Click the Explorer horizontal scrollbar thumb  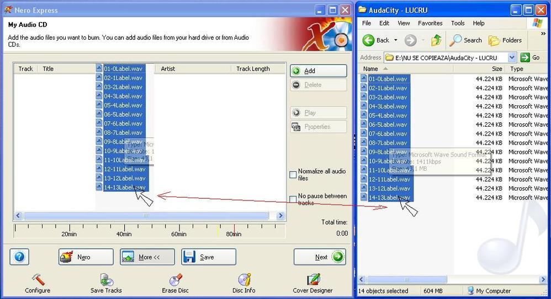click(x=406, y=279)
